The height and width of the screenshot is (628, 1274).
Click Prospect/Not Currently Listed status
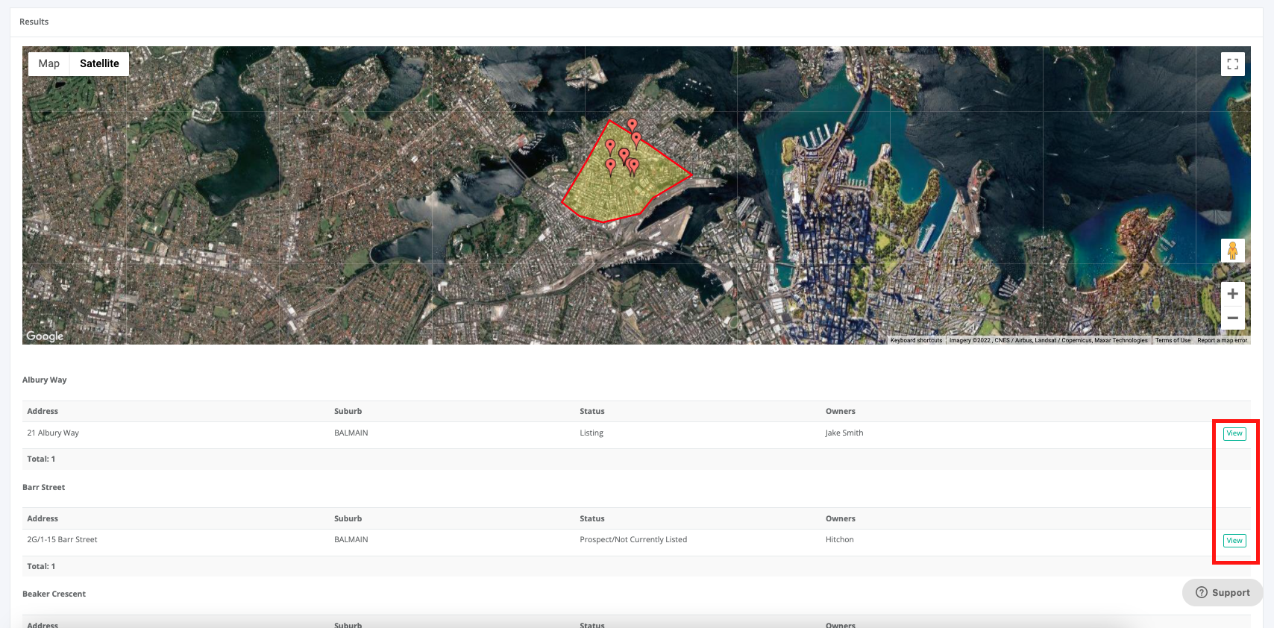coord(633,539)
